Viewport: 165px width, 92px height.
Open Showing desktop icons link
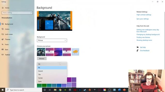pos(144,40)
